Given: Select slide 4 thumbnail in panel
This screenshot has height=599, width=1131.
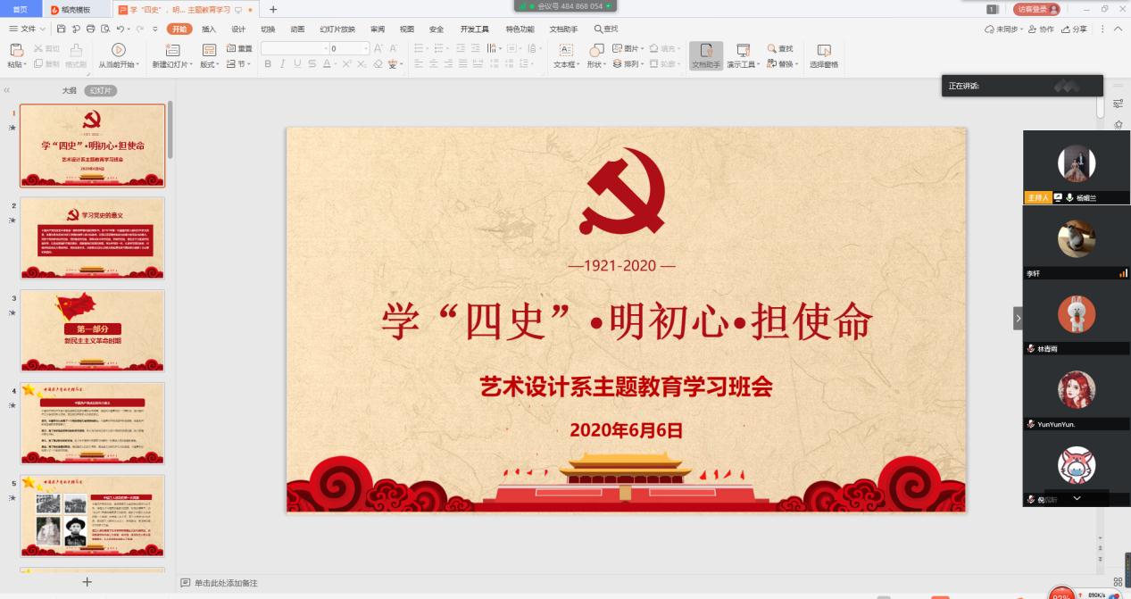Looking at the screenshot, I should click(93, 423).
